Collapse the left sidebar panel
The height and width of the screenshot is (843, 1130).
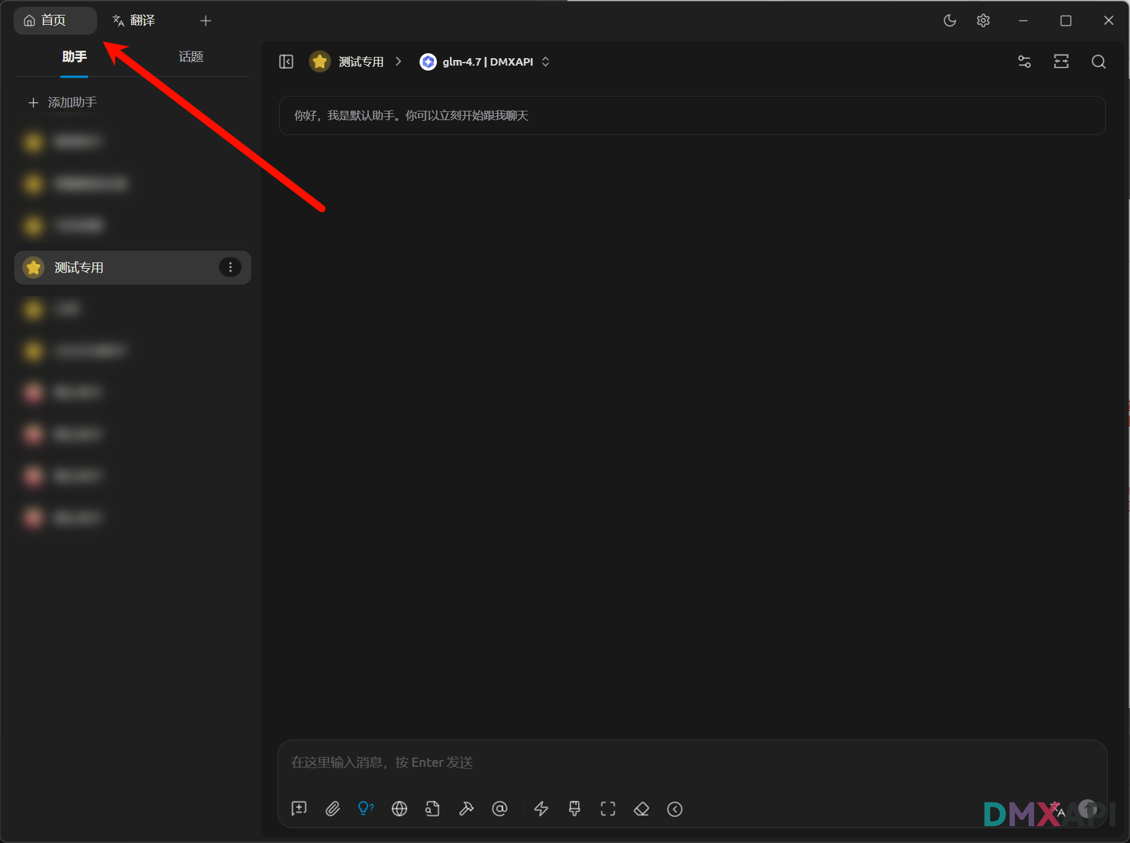tap(286, 62)
